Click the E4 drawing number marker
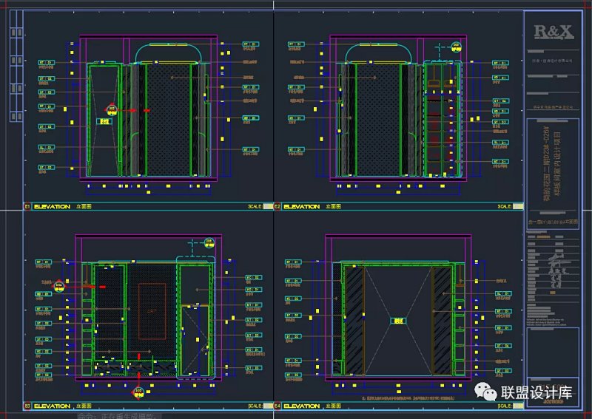This screenshot has width=592, height=419. [278, 406]
